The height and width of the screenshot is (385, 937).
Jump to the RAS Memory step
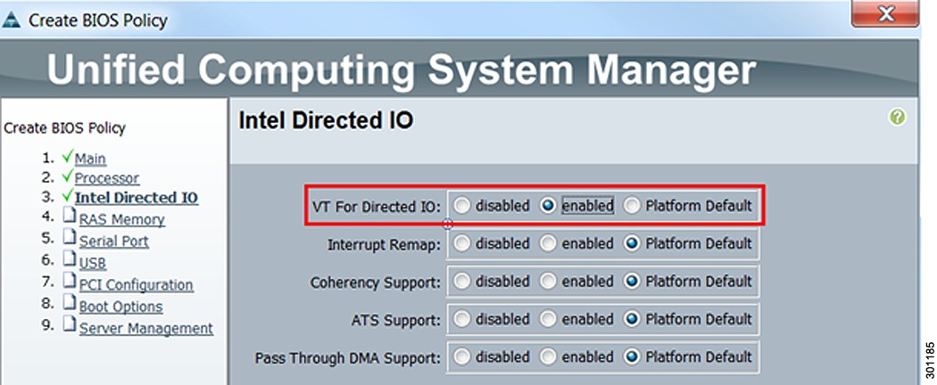[122, 219]
